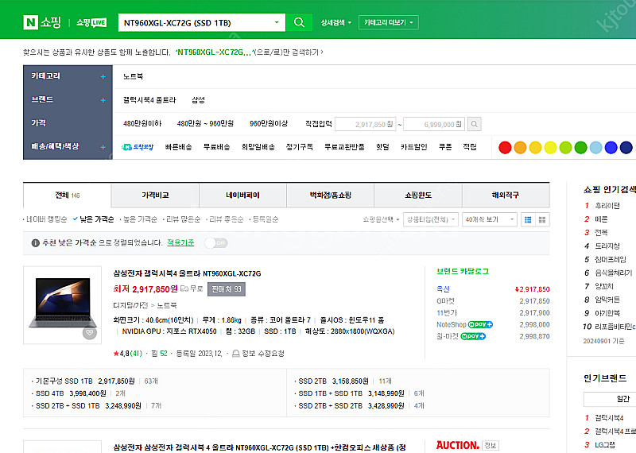Open the 쇼핑몰선택 dropdown
The height and width of the screenshot is (453, 636).
tap(382, 220)
